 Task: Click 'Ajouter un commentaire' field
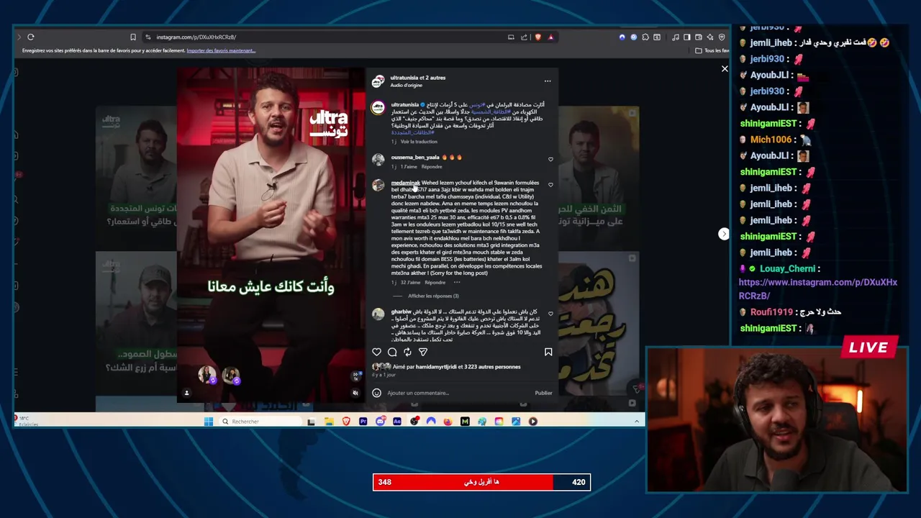point(459,393)
